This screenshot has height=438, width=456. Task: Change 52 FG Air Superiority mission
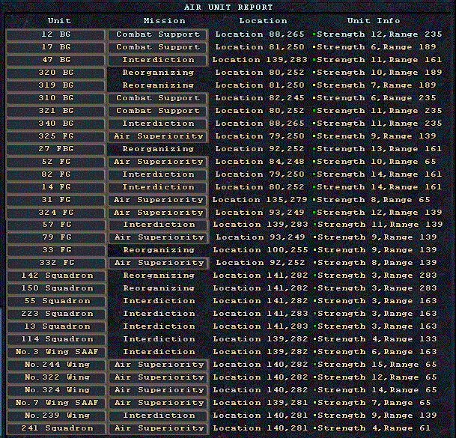pos(158,162)
